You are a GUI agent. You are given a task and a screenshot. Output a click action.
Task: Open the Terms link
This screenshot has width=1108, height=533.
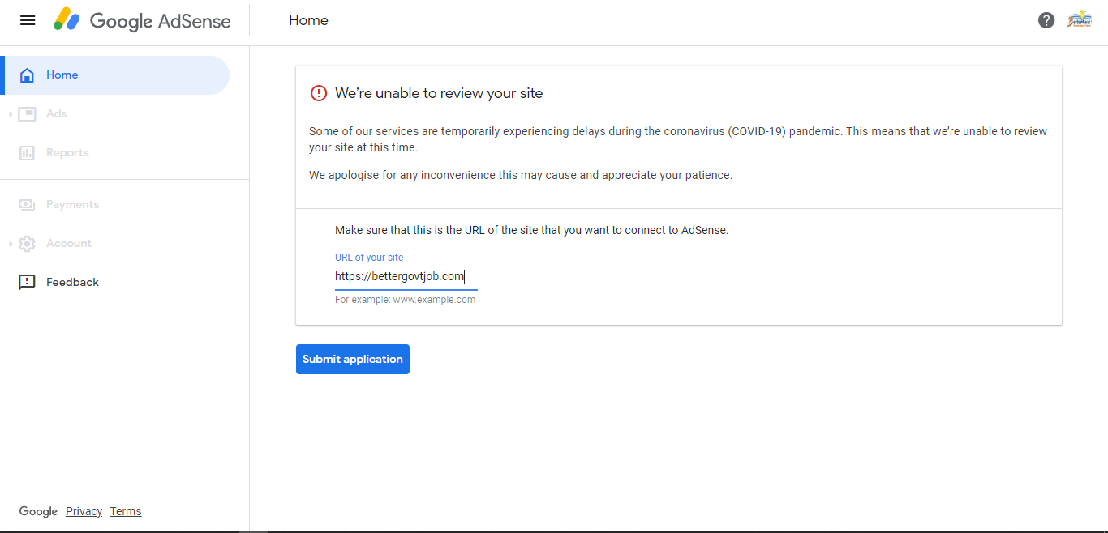(x=126, y=511)
